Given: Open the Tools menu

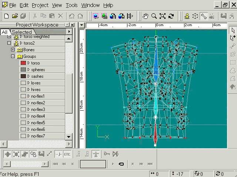Looking at the screenshot, I should 71,5.
